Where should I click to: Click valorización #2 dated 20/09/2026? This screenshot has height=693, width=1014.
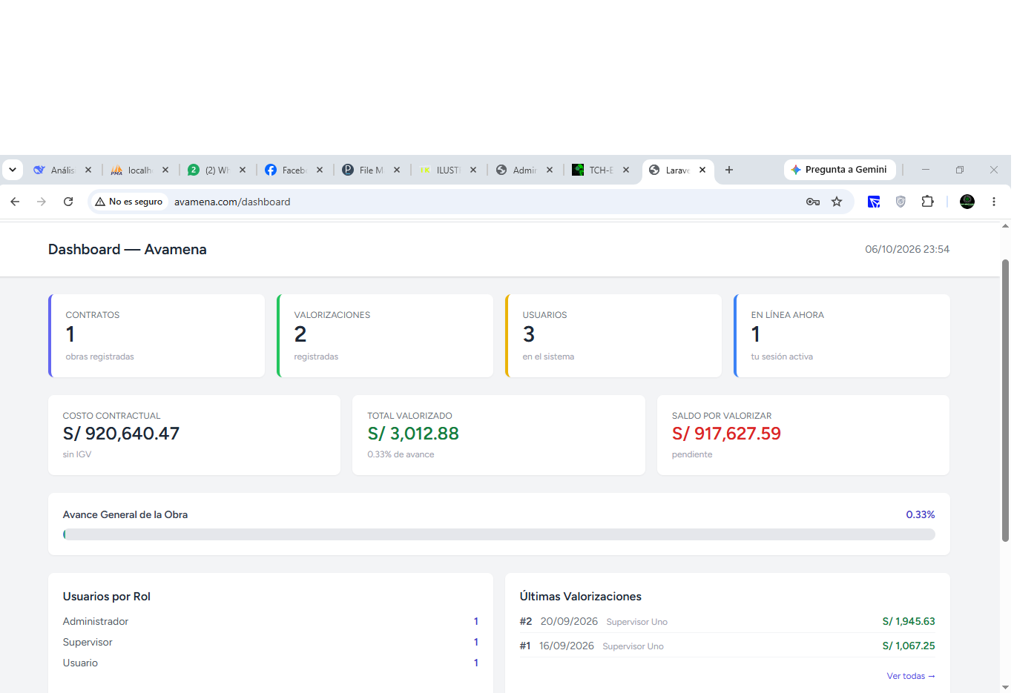727,621
